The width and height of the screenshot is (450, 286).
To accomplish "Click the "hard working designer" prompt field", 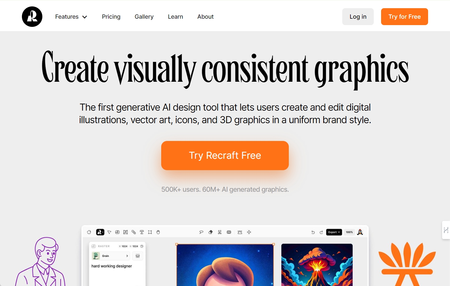I will (x=112, y=266).
